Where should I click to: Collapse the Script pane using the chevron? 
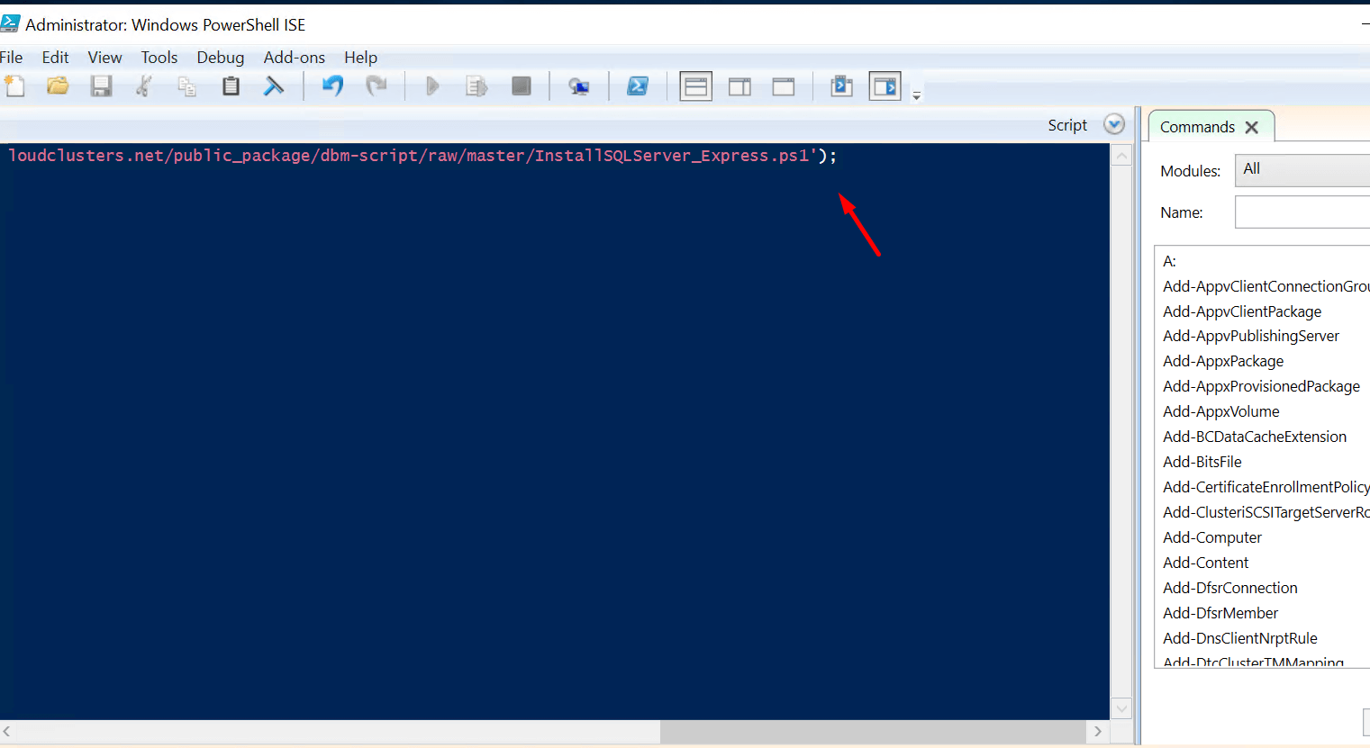1114,124
